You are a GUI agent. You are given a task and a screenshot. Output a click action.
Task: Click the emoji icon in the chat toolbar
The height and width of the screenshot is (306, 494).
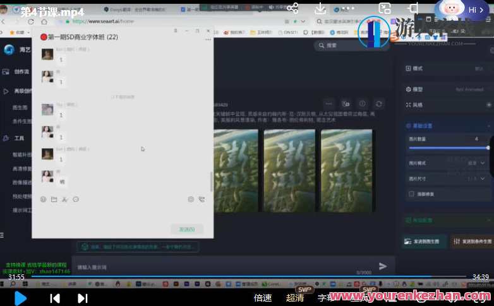[44, 199]
